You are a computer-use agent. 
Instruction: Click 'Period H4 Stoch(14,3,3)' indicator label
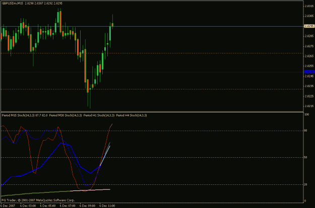click(132, 116)
